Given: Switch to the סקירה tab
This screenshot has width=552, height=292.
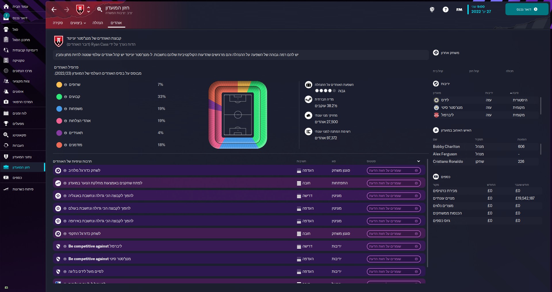Looking at the screenshot, I should (58, 23).
